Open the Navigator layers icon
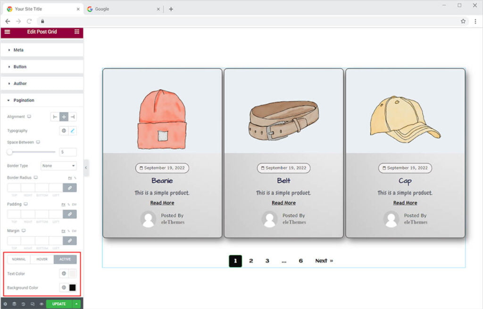The image size is (483, 309). (x=14, y=304)
